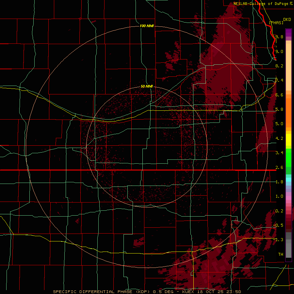Click the purple top segment of color scale

pyautogui.click(x=288, y=33)
